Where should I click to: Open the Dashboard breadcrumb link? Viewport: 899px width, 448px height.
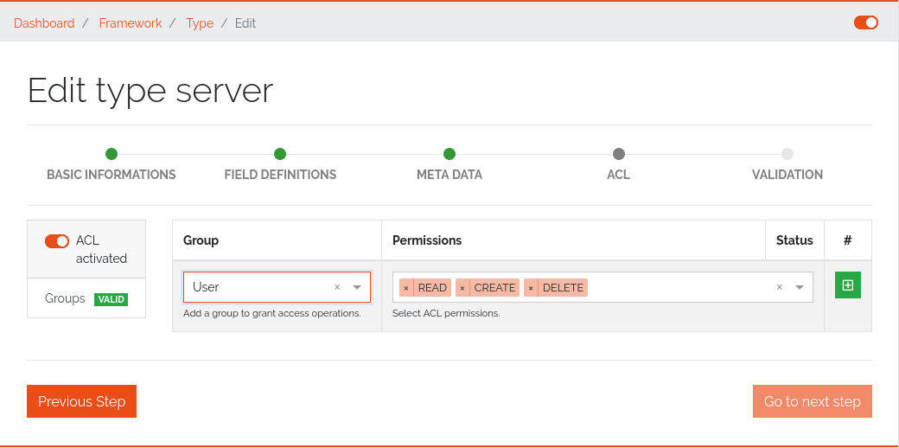(44, 23)
